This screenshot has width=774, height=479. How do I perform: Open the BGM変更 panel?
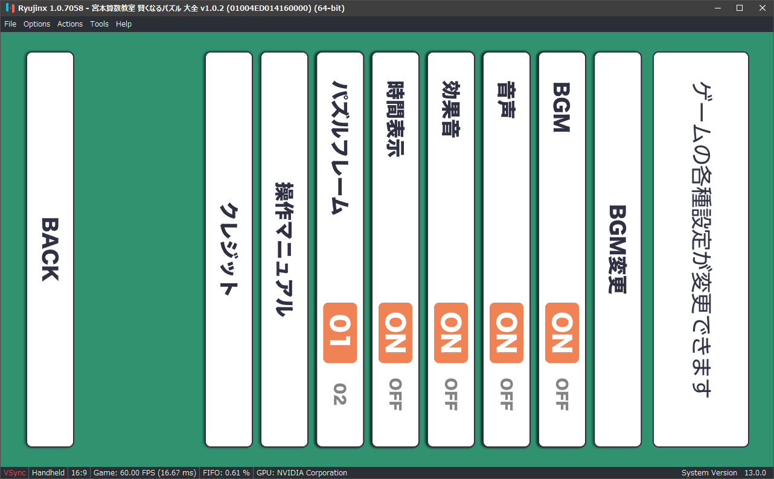click(618, 249)
